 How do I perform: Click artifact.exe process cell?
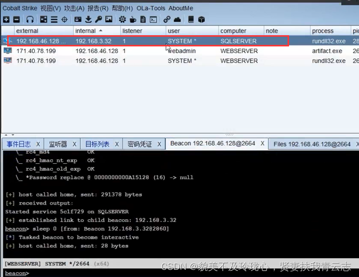327,51
